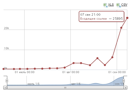Click the first data point at 0k
Image resolution: width=131 pixels, height=92 pixels.
[x=3, y=69]
